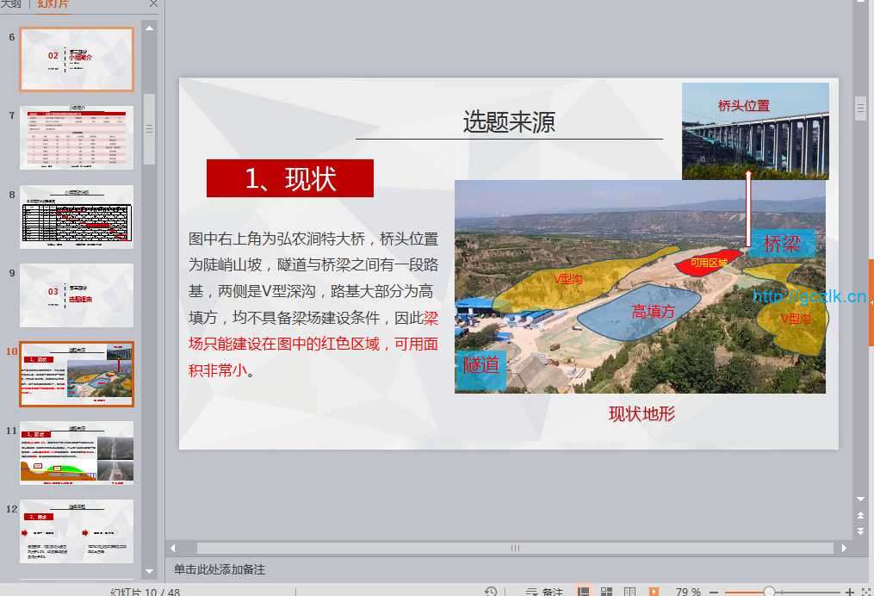Image resolution: width=874 pixels, height=596 pixels.
Task: Expand the orange right side panel handle
Action: pyautogui.click(x=871, y=303)
